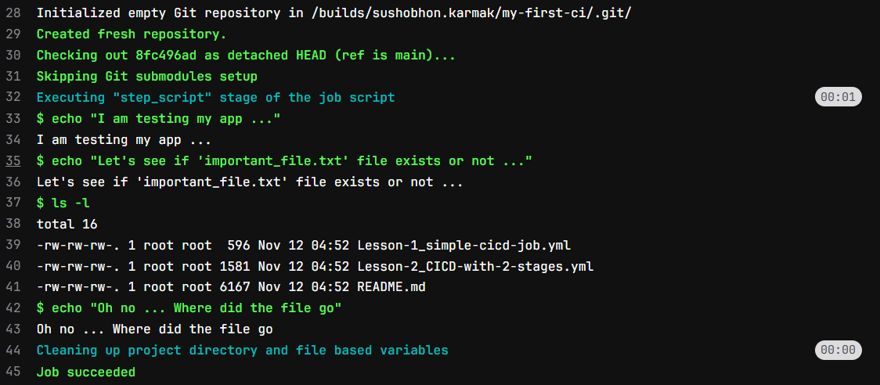The height and width of the screenshot is (385, 880).
Task: Collapse the Executing "step_script" stage section
Action: (215, 98)
